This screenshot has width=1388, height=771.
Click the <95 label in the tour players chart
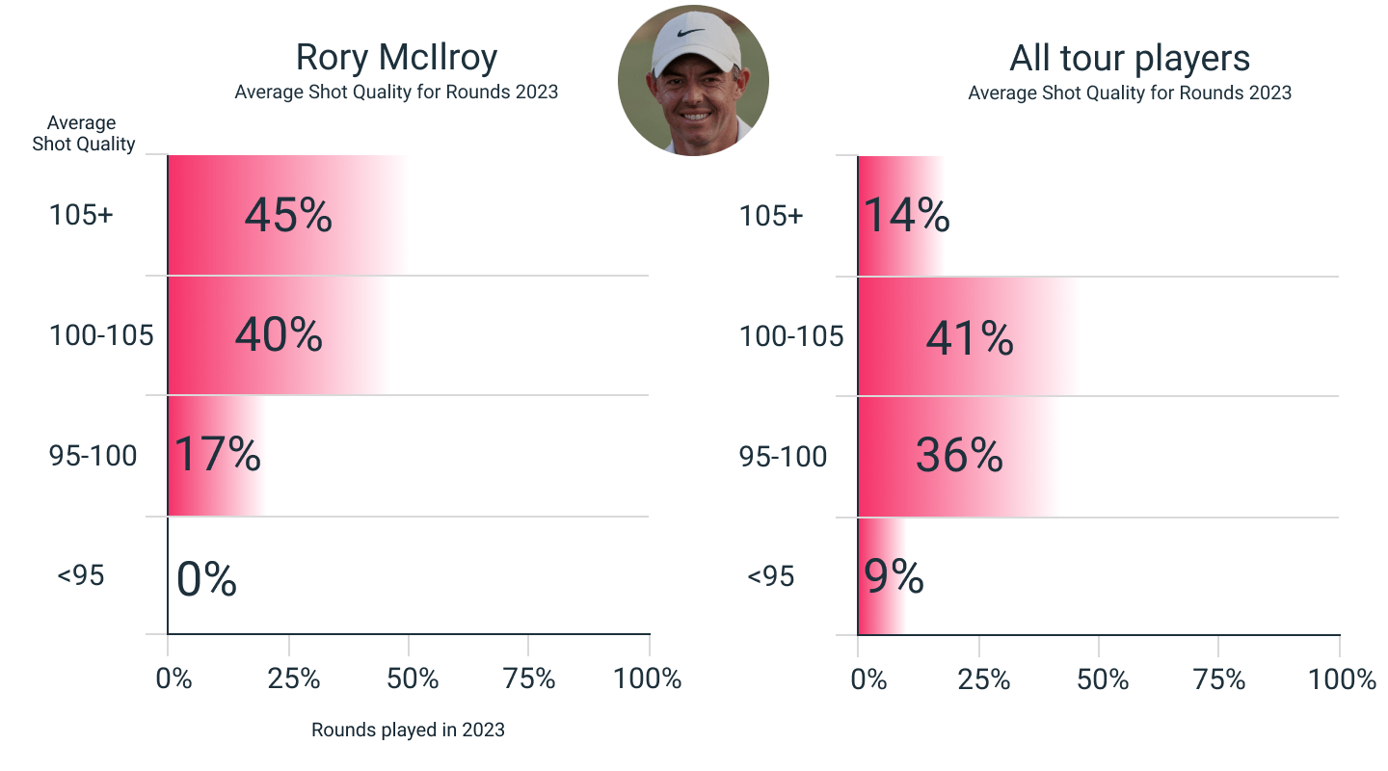tap(770, 576)
